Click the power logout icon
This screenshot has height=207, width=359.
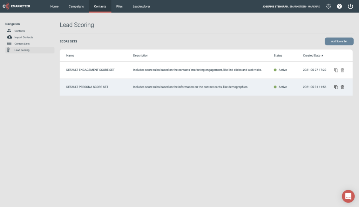(x=350, y=6)
